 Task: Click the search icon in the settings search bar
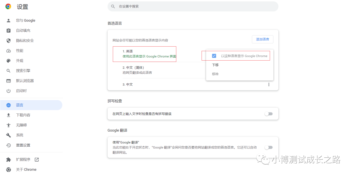coord(113,7)
